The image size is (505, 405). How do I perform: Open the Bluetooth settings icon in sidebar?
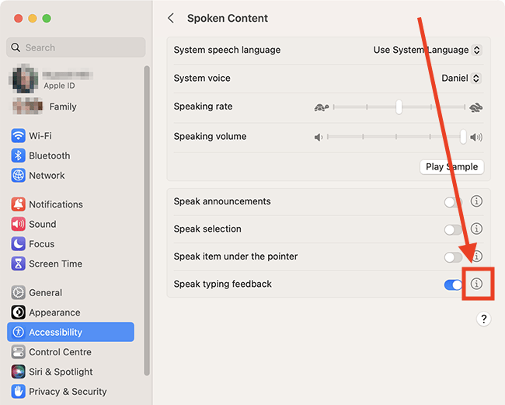[19, 155]
